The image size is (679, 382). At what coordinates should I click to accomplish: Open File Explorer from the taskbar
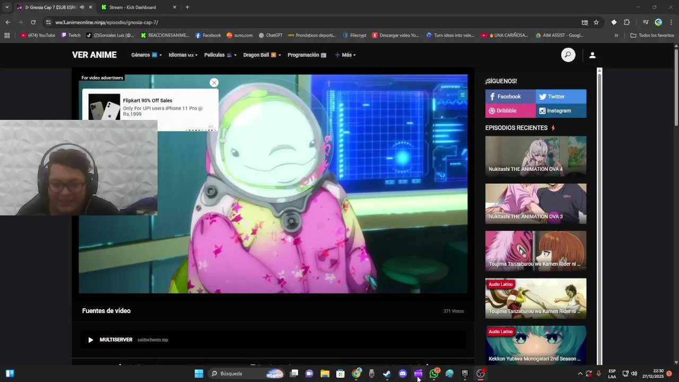click(x=325, y=374)
